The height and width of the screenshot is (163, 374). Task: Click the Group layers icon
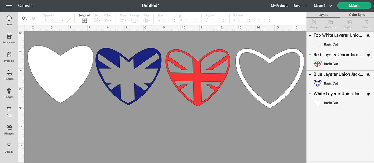[x=314, y=22]
